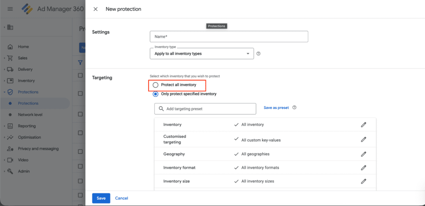The height and width of the screenshot is (206, 425).
Task: Open help for Save as preset
Action: (x=295, y=108)
